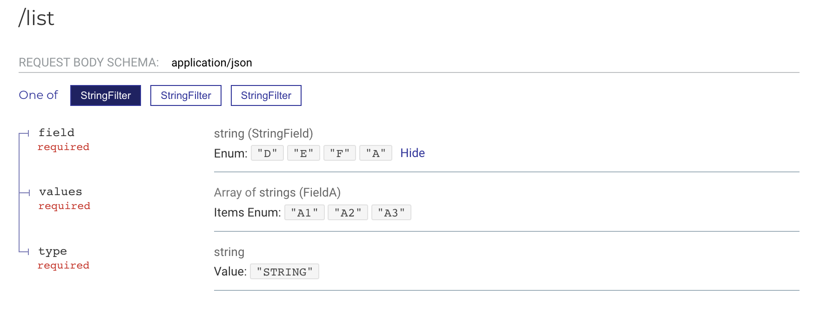The width and height of the screenshot is (820, 315).
Task: Select the second StringFilter variant tab
Action: coord(185,95)
